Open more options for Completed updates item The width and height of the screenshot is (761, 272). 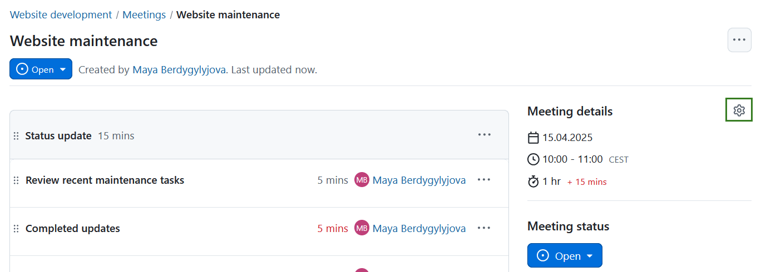tap(484, 228)
